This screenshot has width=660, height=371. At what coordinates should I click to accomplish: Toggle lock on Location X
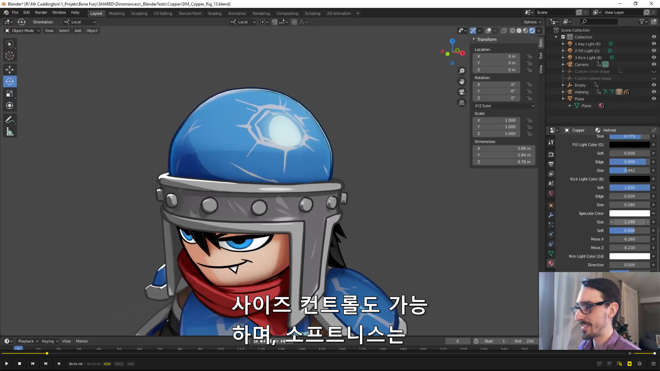pos(529,56)
